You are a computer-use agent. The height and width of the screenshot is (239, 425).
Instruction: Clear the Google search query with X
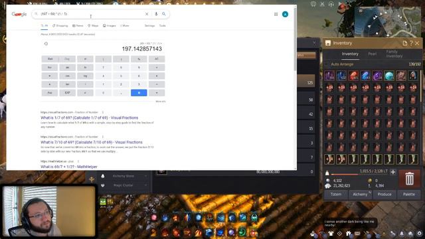(147, 14)
